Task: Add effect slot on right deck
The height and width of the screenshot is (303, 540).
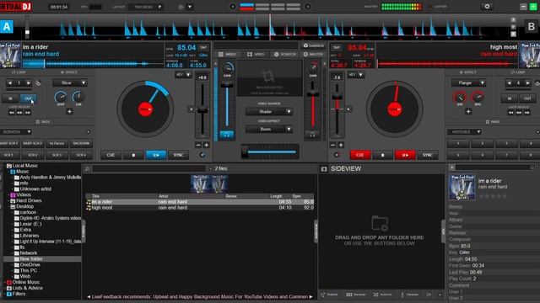Action: tap(468, 111)
